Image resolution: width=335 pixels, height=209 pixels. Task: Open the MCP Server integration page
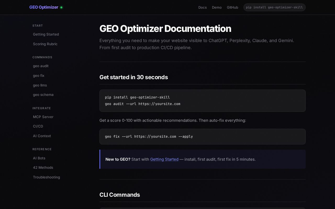[x=43, y=117]
